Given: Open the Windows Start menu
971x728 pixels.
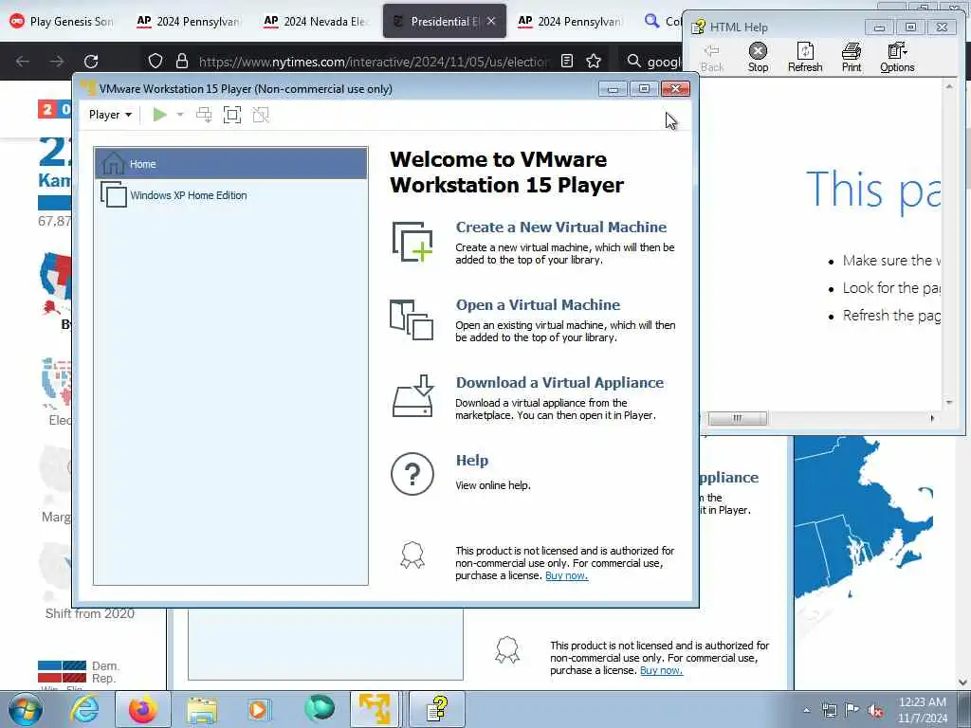Looking at the screenshot, I should [x=26, y=709].
